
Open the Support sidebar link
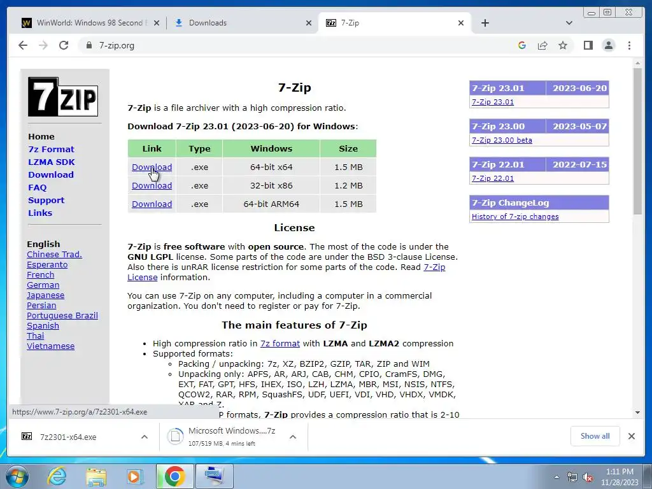46,200
